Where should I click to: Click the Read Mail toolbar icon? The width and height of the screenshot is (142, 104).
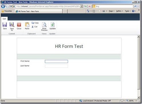point(100,11)
